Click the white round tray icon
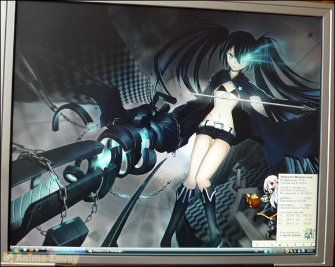The image size is (335, 267). click(299, 251)
